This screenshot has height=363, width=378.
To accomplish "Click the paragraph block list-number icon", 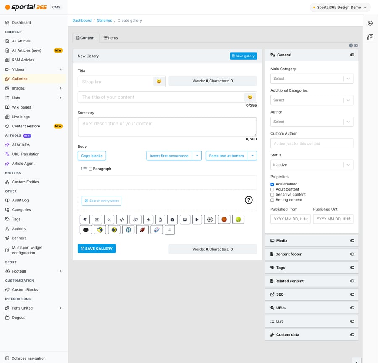I will click(x=84, y=169).
